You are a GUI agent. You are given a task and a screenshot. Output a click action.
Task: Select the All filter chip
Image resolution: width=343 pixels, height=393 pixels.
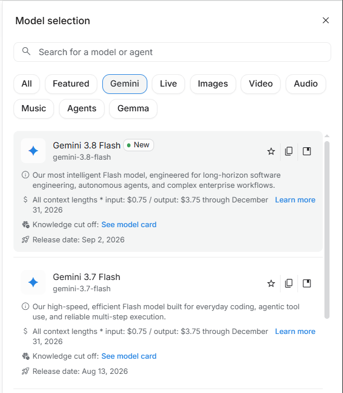pos(26,84)
